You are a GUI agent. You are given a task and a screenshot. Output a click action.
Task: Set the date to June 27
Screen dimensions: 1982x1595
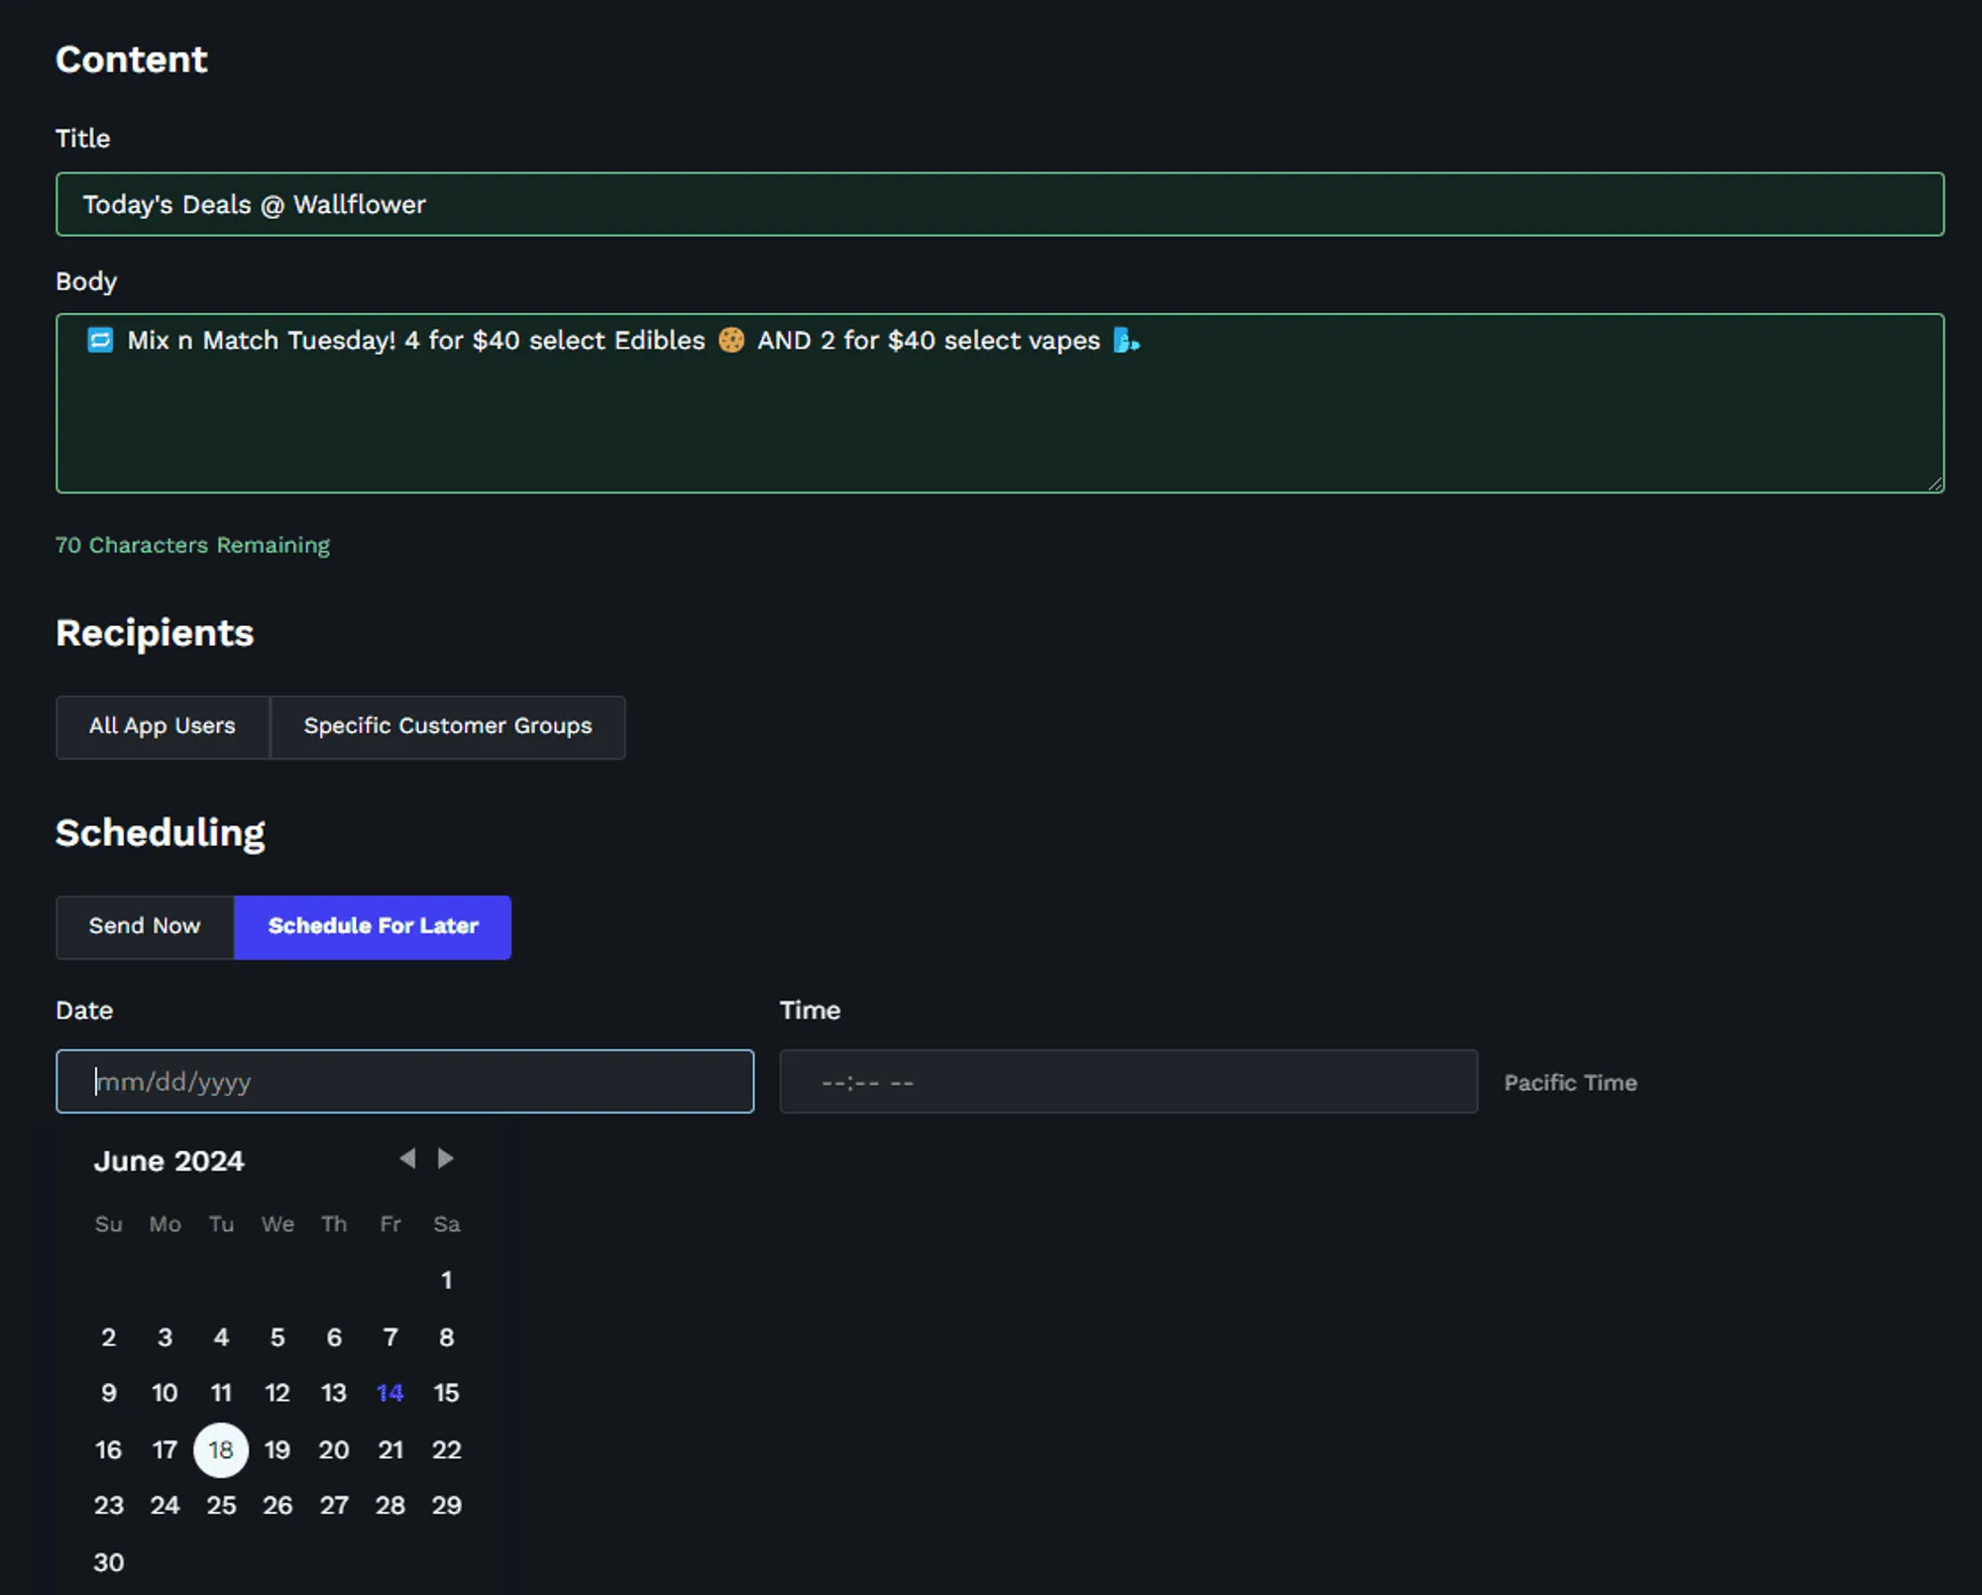[x=334, y=1506]
